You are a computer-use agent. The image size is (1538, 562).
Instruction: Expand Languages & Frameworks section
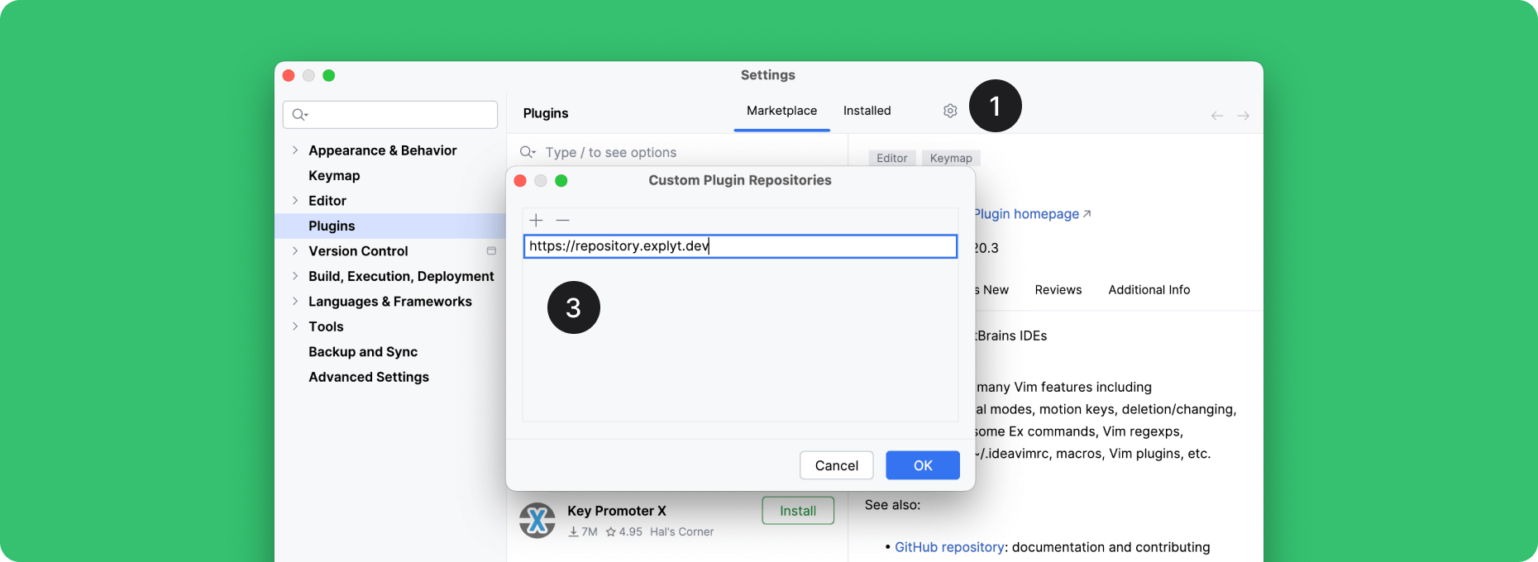click(295, 302)
